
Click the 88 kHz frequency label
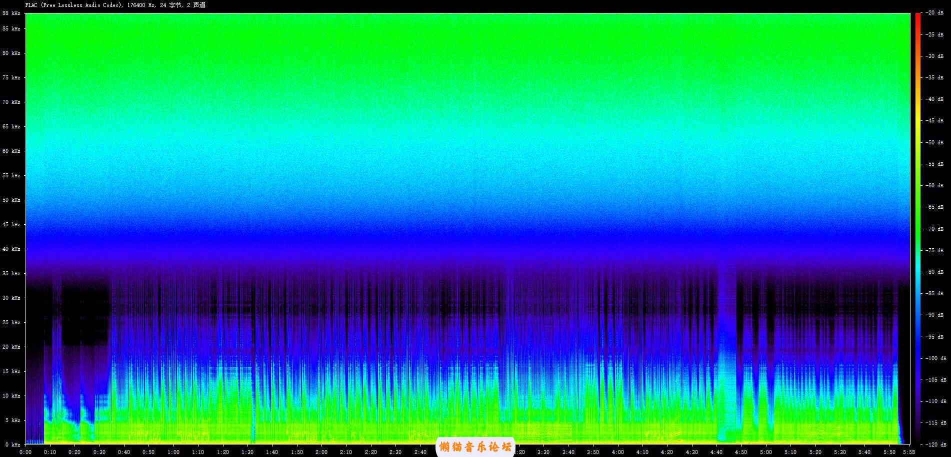click(11, 13)
